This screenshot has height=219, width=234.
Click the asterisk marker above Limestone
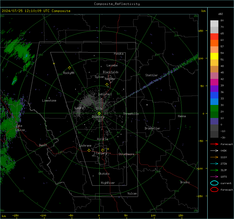click(x=49, y=98)
